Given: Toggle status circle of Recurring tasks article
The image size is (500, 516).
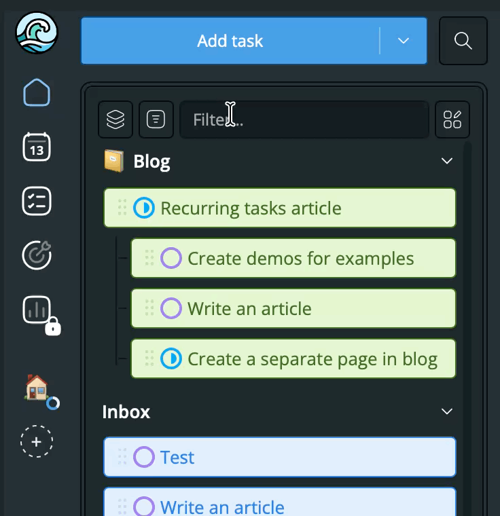Looking at the screenshot, I should (144, 208).
